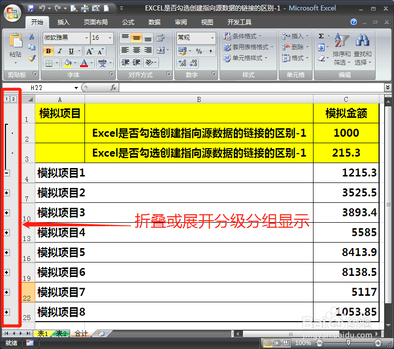Activate the Format Painter brush
The width and height of the screenshot is (394, 349).
pos(32,58)
